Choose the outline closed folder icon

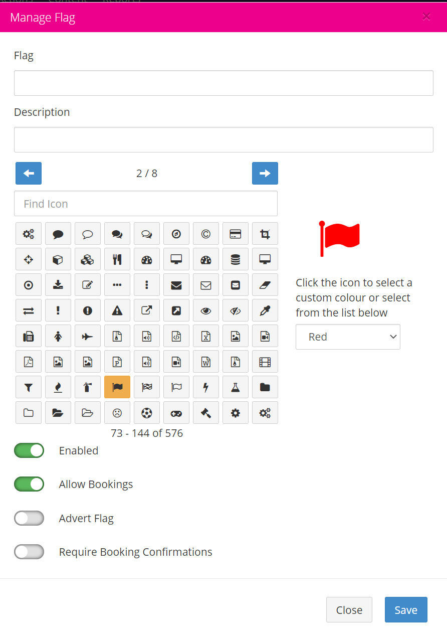coord(29,413)
